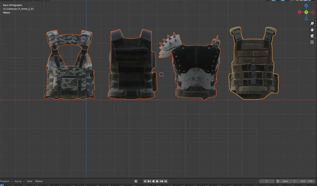Click the current frame field showing 1
317x186 pixels.
pos(267,181)
